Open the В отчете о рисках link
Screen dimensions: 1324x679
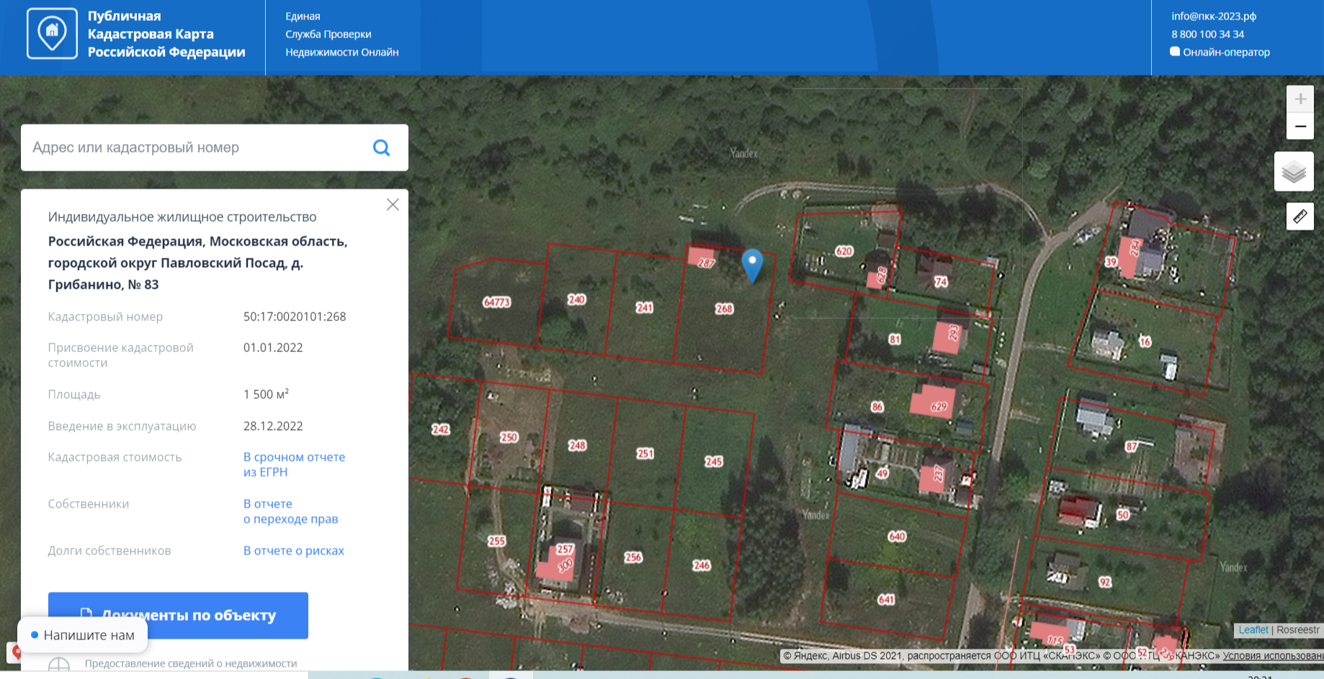(x=294, y=551)
